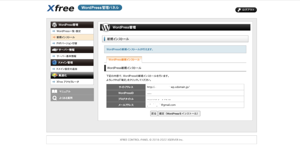Viewport: 300px width, 166px height.
Task: Click the メールアドレス table label
Action: pyautogui.click(x=126, y=105)
